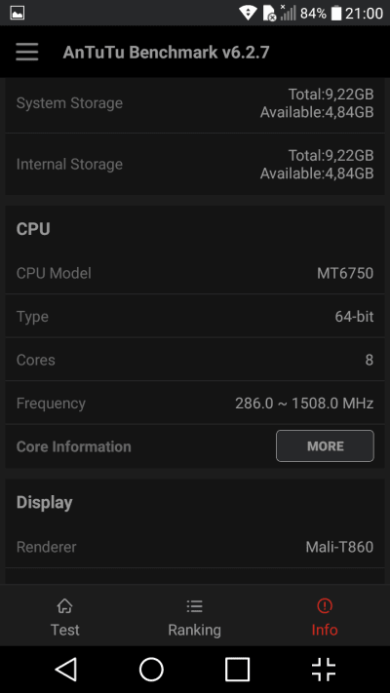Tap the Renderer Mali-T860 row

(x=195, y=547)
